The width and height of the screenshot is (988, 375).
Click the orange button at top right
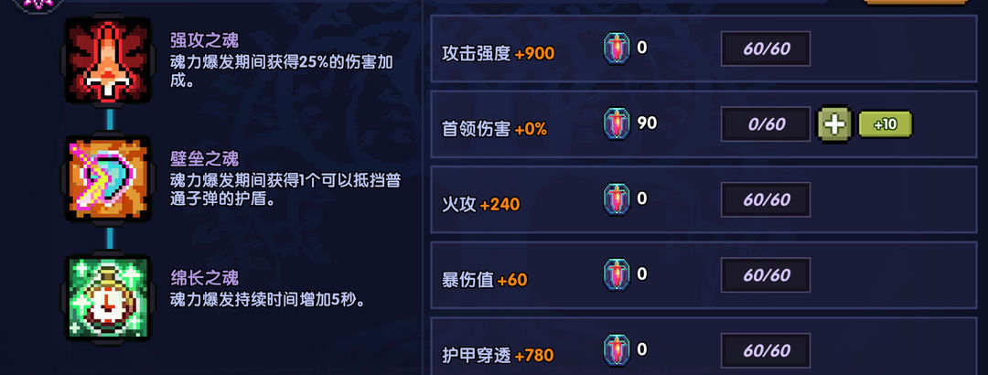tap(916, 3)
